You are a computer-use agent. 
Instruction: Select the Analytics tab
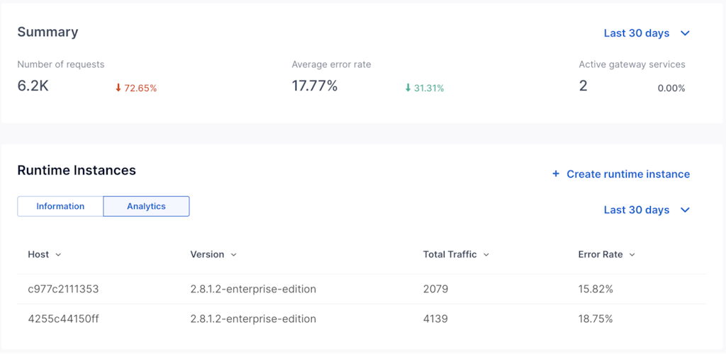pyautogui.click(x=146, y=207)
